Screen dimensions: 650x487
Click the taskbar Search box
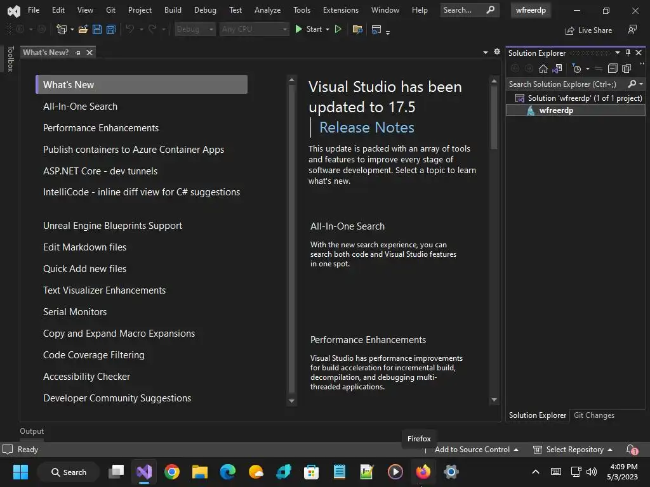(69, 472)
